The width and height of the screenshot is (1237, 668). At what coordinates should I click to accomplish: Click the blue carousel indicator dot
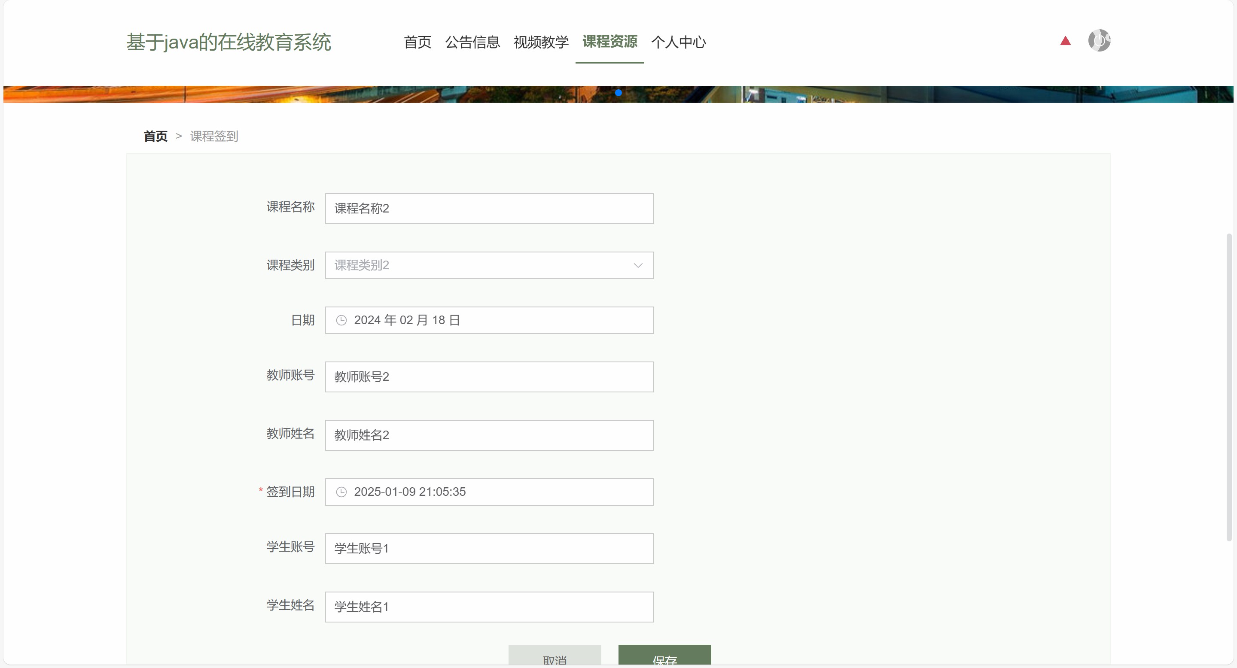pyautogui.click(x=618, y=93)
